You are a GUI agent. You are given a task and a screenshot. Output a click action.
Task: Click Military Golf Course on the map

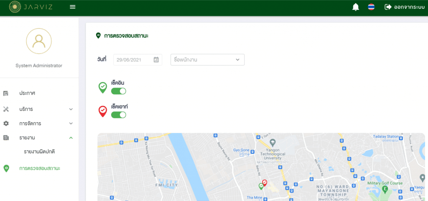click(385, 183)
